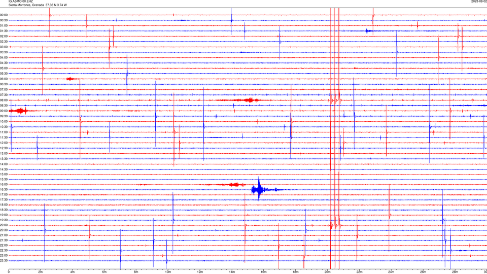
Task: Click the 10:30 time label
Action: pyautogui.click(x=4, y=127)
